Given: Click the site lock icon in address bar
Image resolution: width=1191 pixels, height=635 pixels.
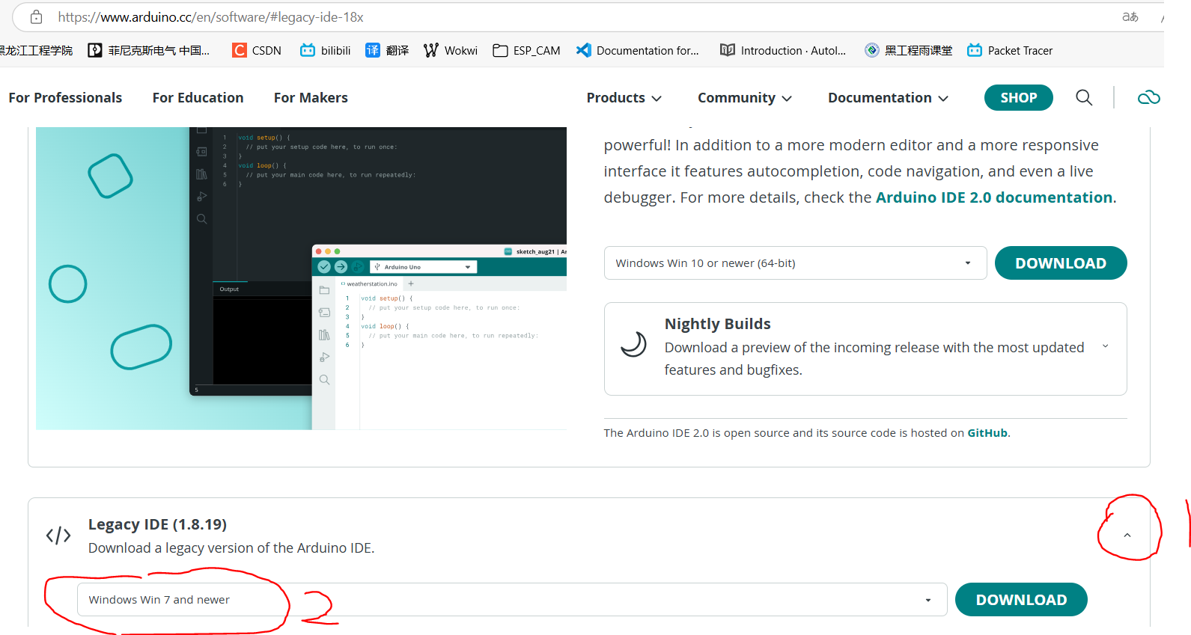Looking at the screenshot, I should point(36,17).
